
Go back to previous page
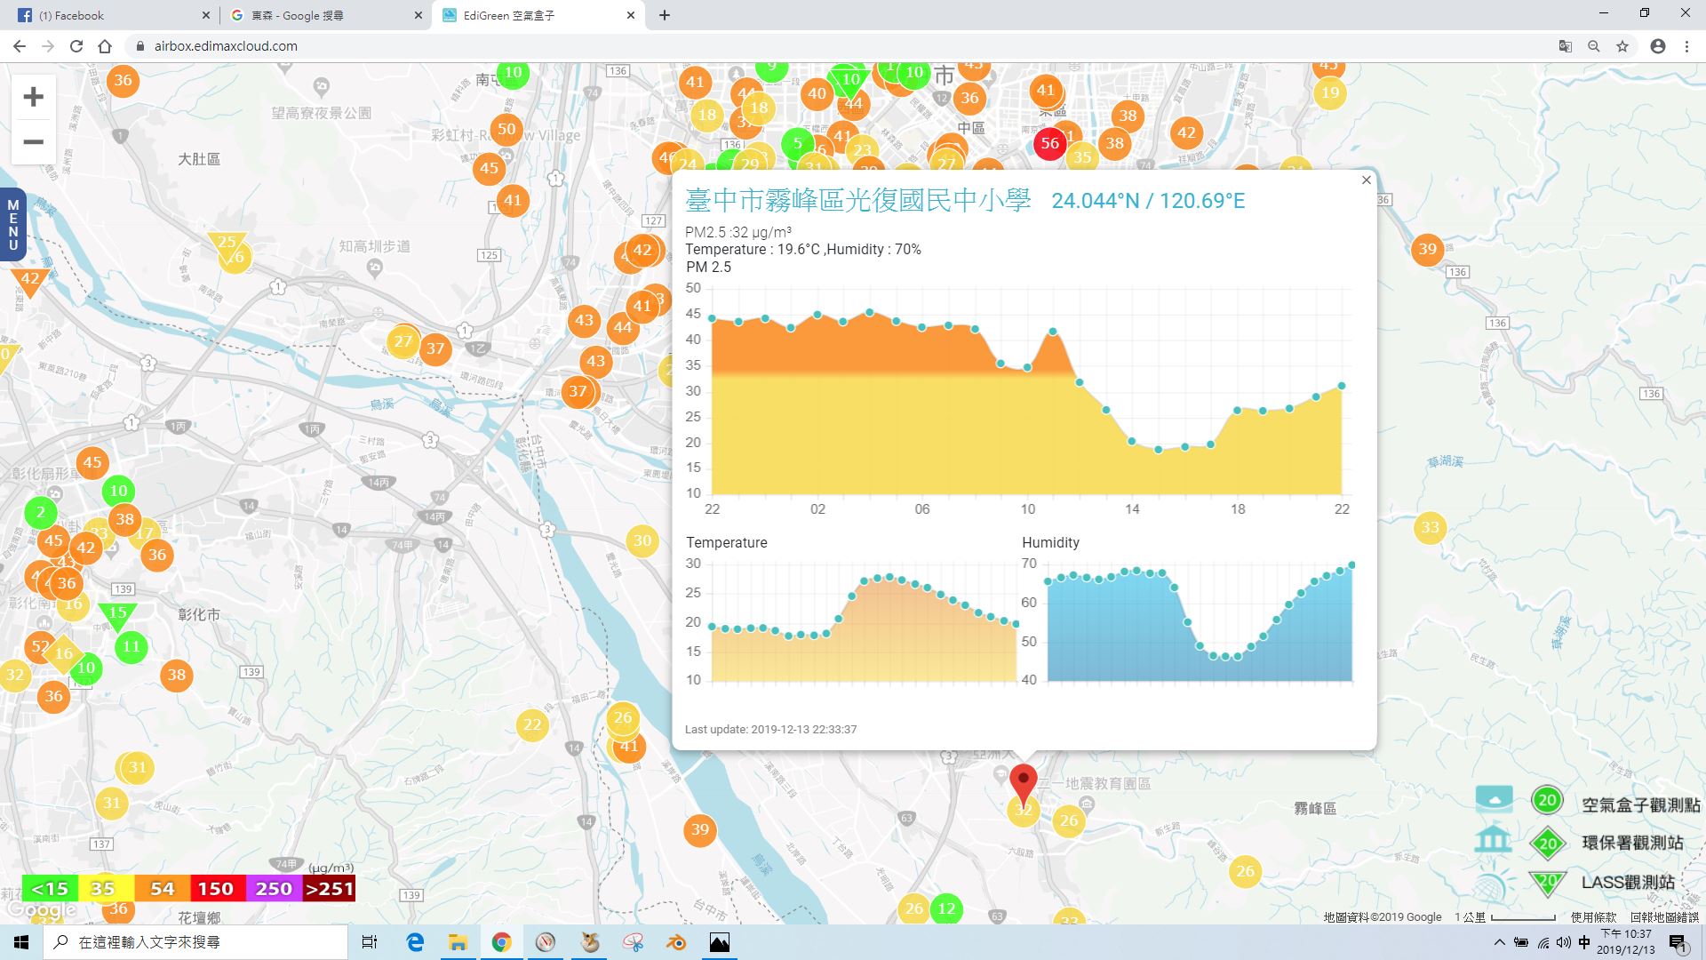pos(20,46)
